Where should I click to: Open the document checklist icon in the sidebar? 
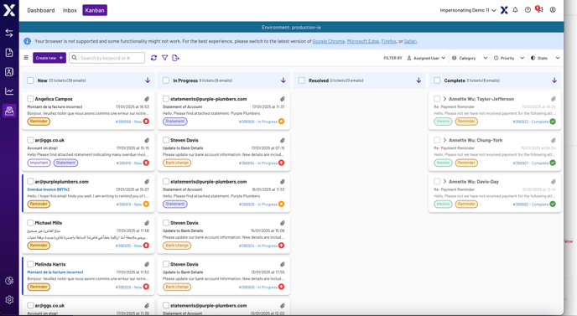pos(9,53)
